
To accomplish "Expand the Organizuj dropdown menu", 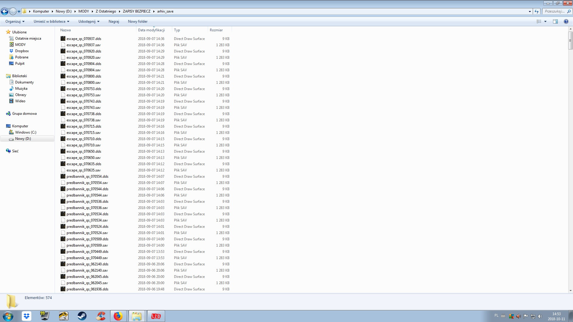I will coord(15,21).
